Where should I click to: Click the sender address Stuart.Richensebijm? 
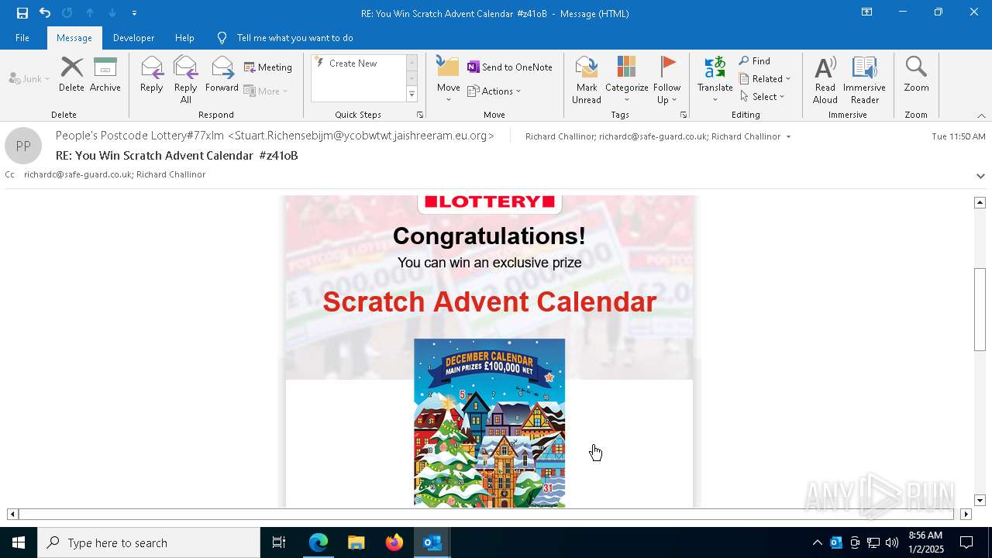(x=361, y=136)
